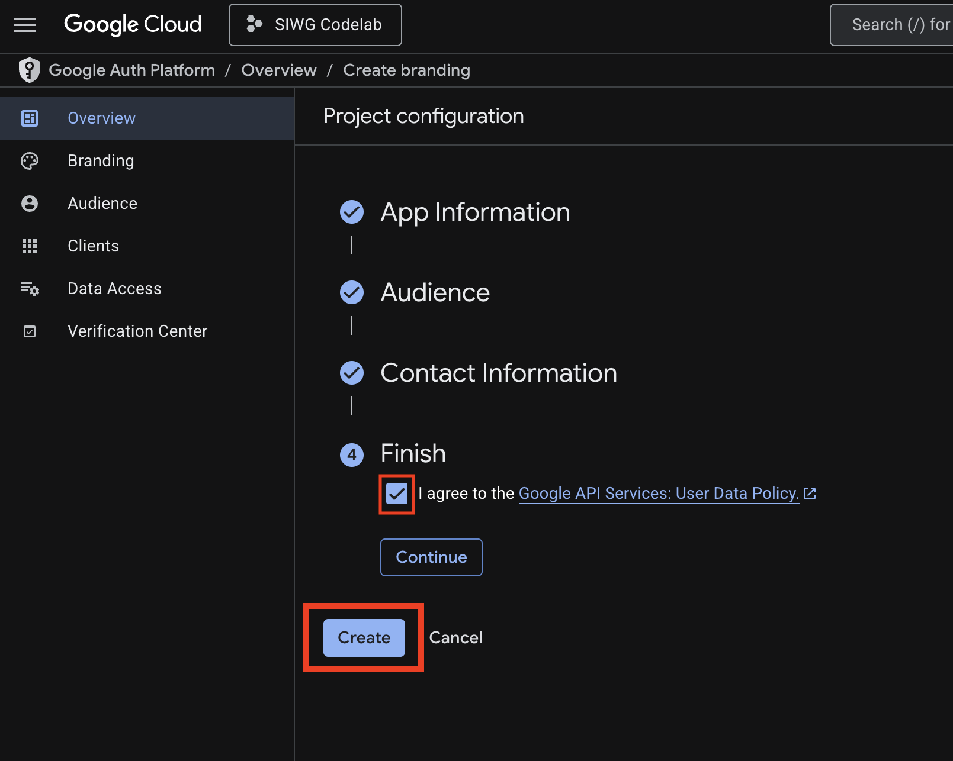Viewport: 953px width, 761px height.
Task: Expand the Audience step in stepper
Action: (x=435, y=292)
